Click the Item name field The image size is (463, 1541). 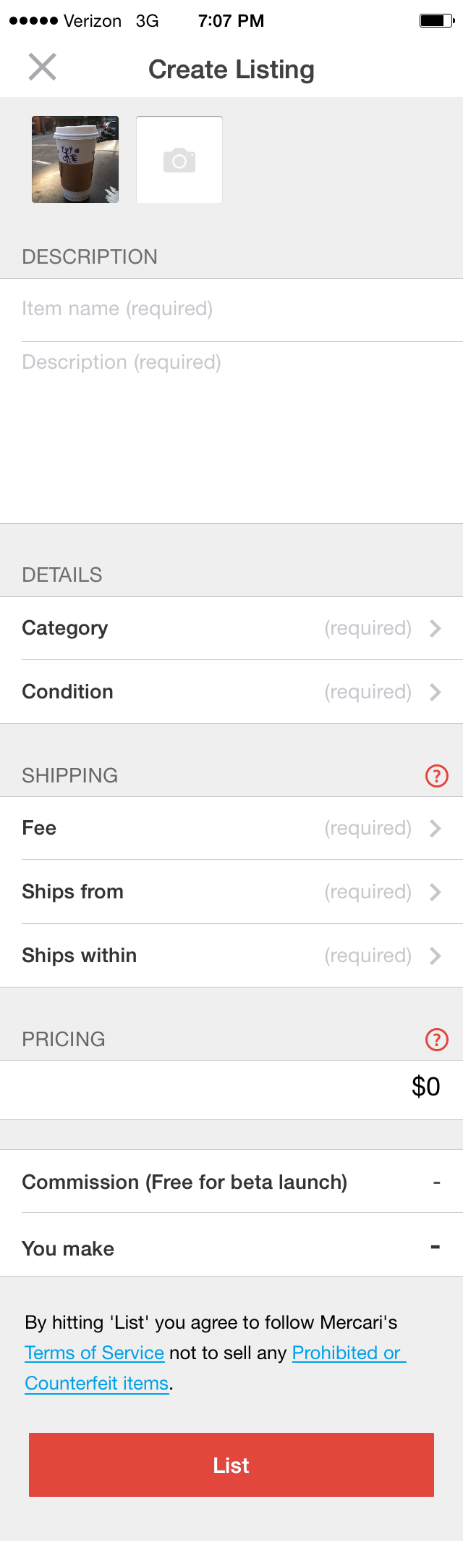[x=231, y=309]
